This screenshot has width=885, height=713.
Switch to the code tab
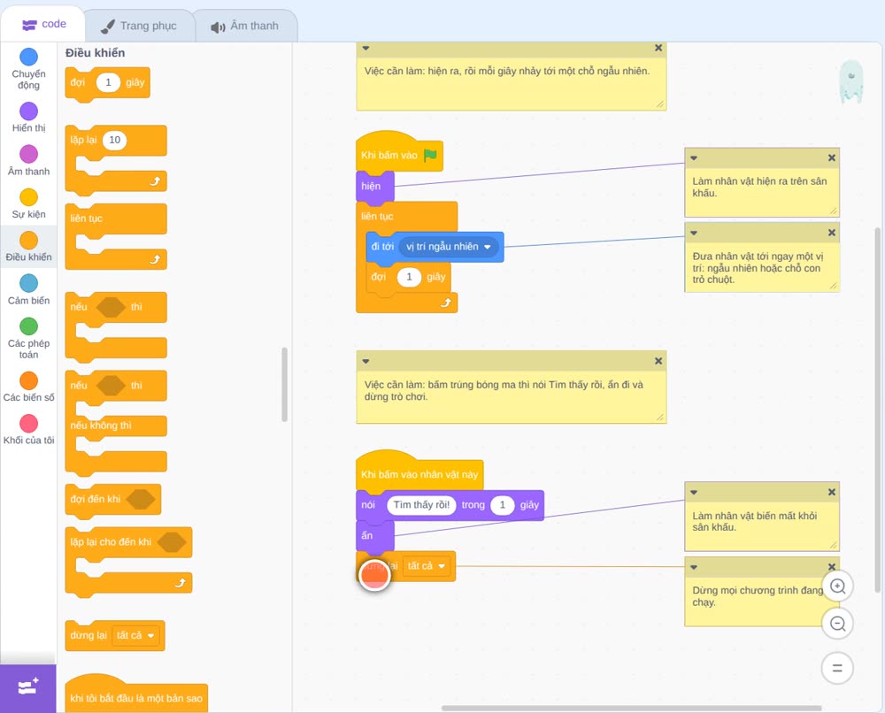point(43,24)
